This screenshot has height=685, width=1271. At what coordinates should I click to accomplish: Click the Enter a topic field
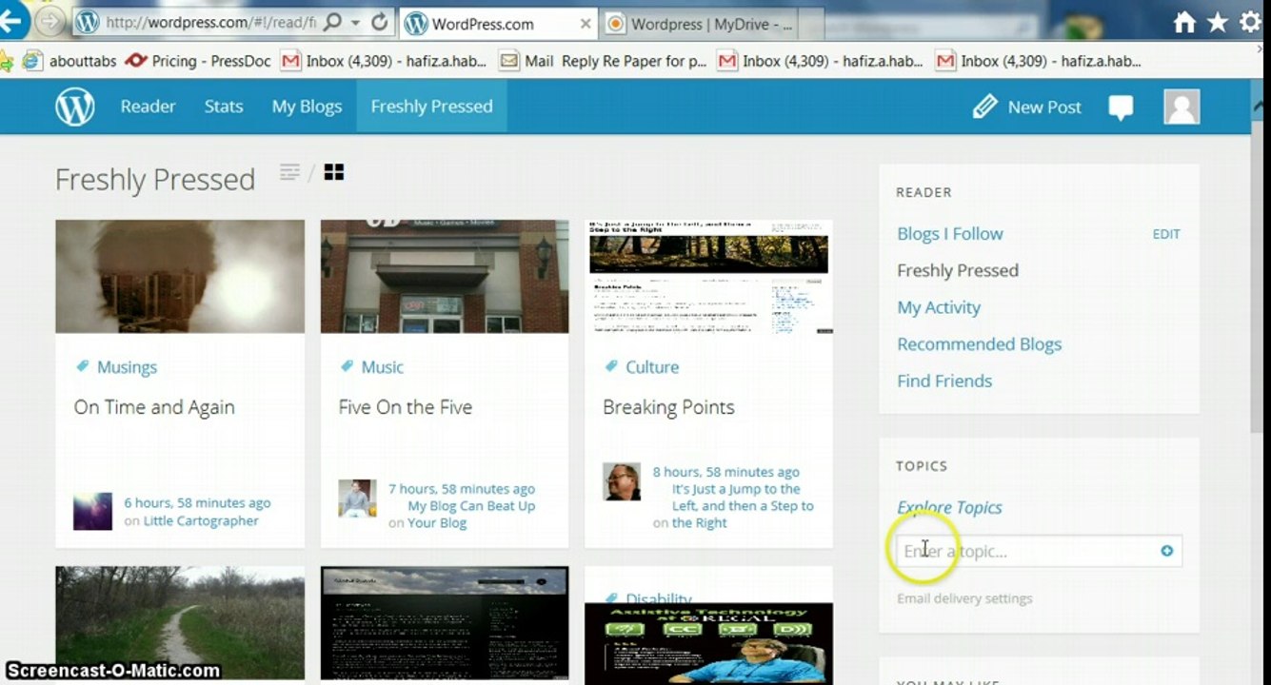(x=1040, y=551)
